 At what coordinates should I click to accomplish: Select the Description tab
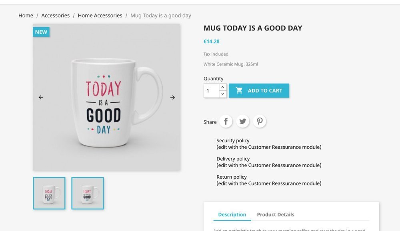(x=232, y=215)
